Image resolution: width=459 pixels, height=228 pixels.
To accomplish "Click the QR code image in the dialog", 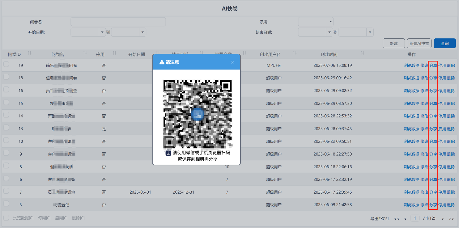I will pos(197,114).
